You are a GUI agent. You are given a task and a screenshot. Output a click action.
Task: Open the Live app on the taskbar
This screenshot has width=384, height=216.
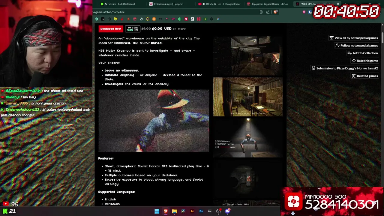click(x=210, y=211)
